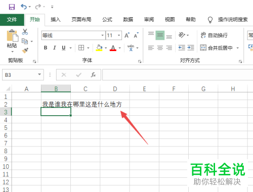This screenshot has height=192, width=253.
Task: Expand the Name Box dropdown
Action: click(39, 74)
